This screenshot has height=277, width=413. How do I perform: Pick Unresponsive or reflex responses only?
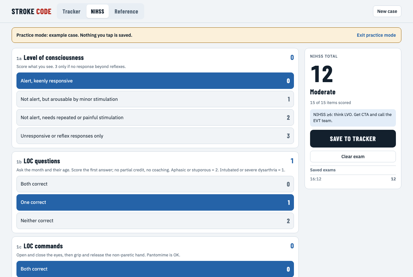coord(155,136)
